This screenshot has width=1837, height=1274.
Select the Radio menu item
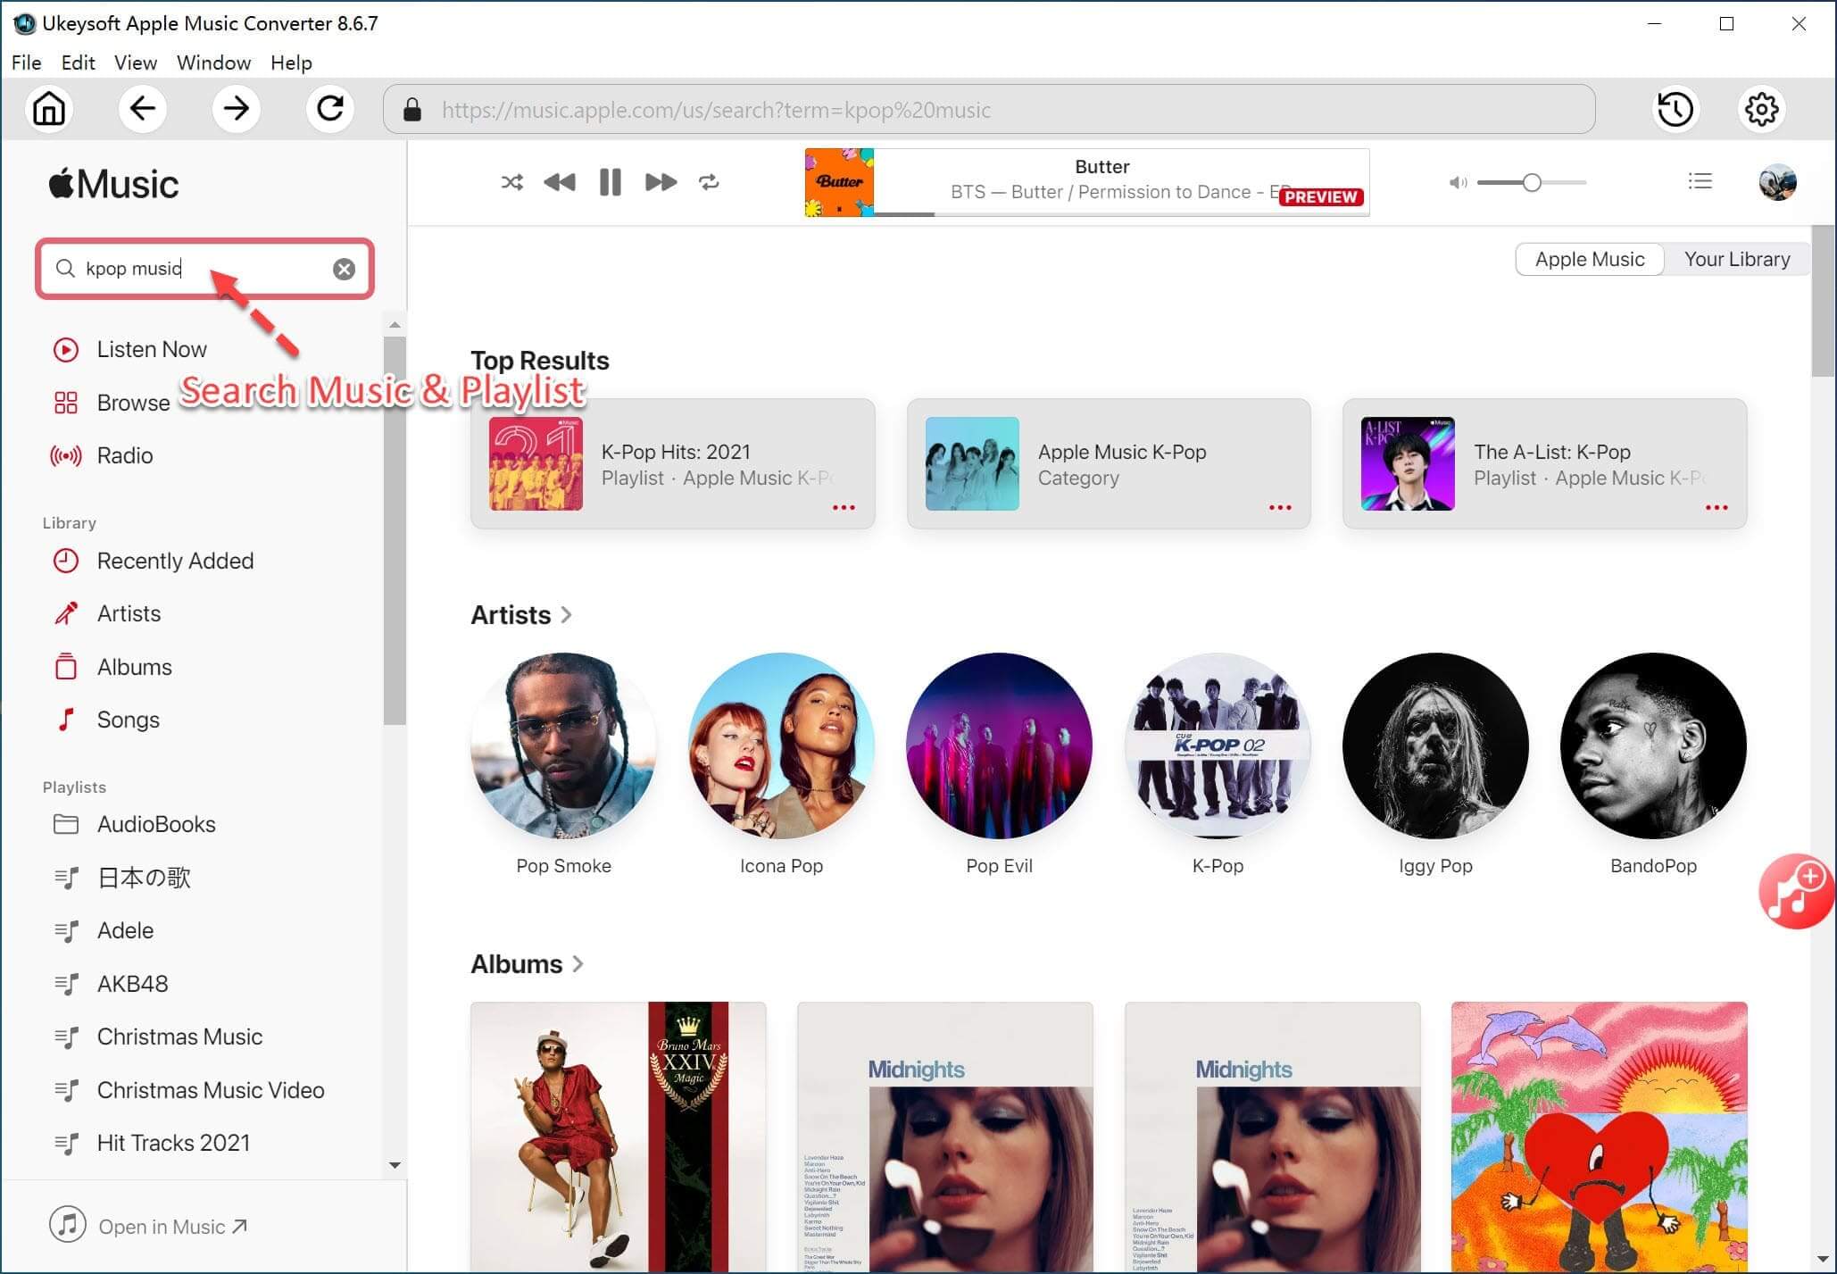pos(126,455)
